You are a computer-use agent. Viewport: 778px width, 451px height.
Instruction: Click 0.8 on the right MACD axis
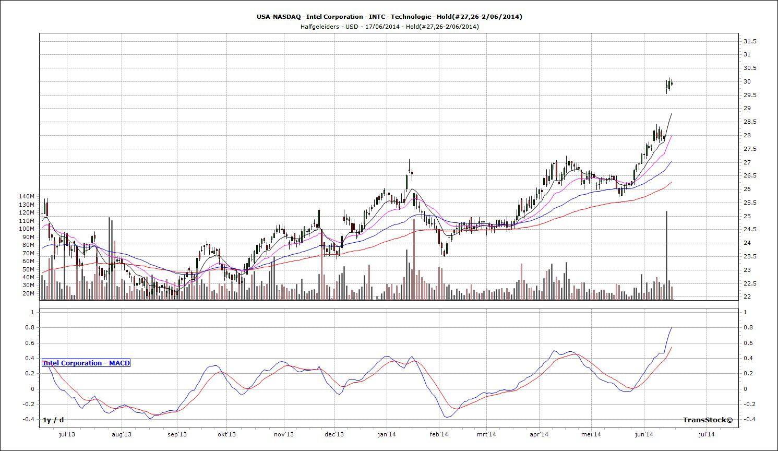coord(748,328)
